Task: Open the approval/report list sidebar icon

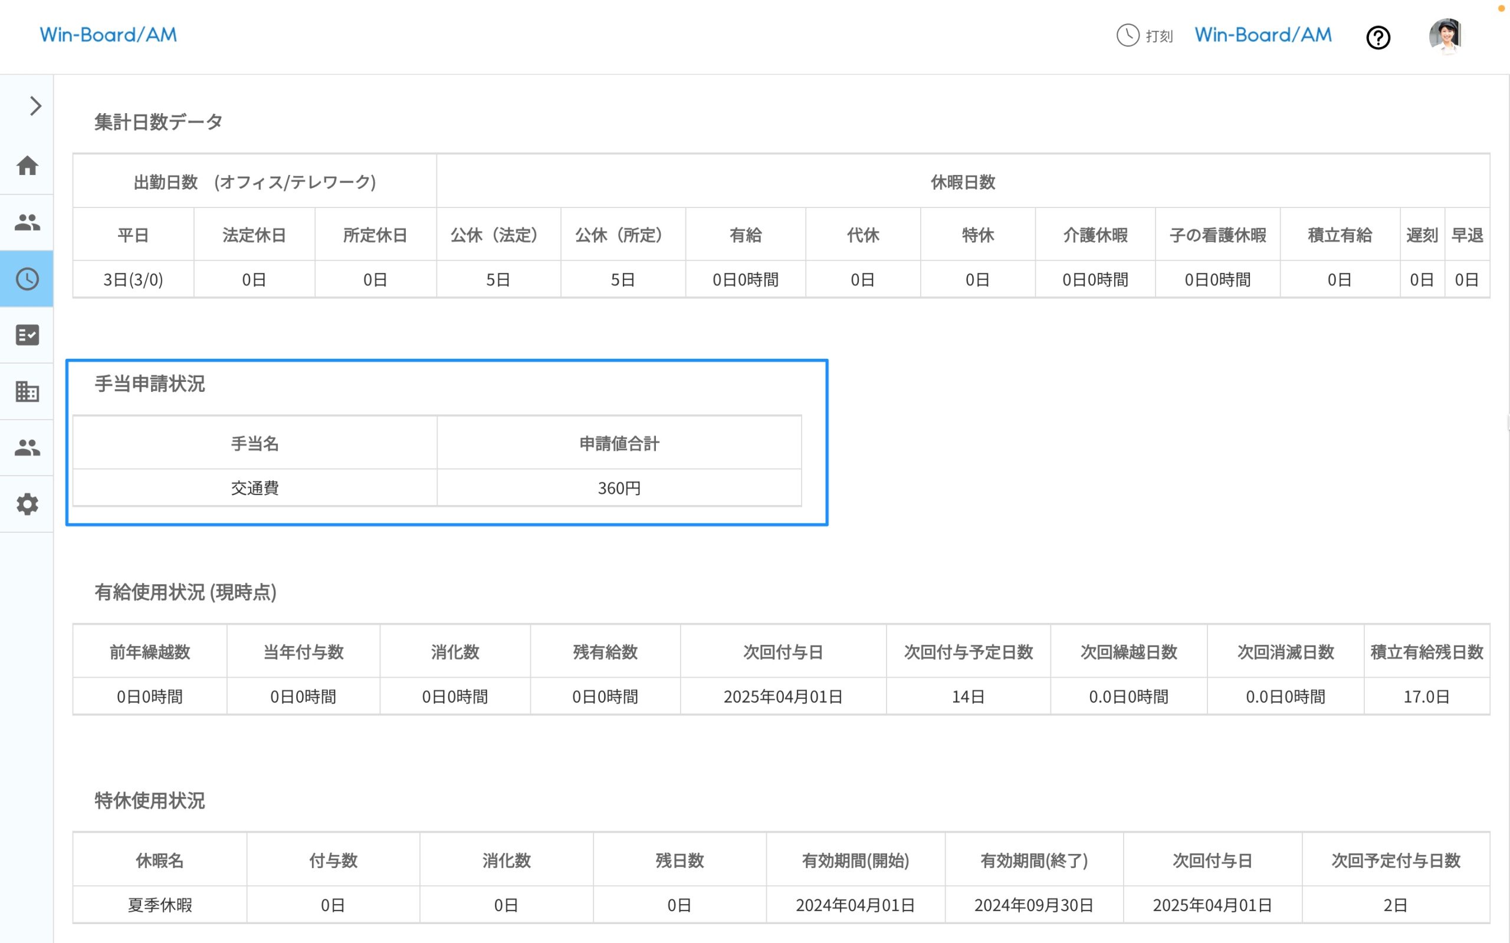Action: 28,335
